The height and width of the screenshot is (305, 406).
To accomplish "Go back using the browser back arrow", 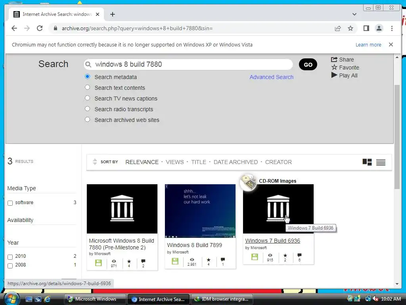I will click(14, 28).
